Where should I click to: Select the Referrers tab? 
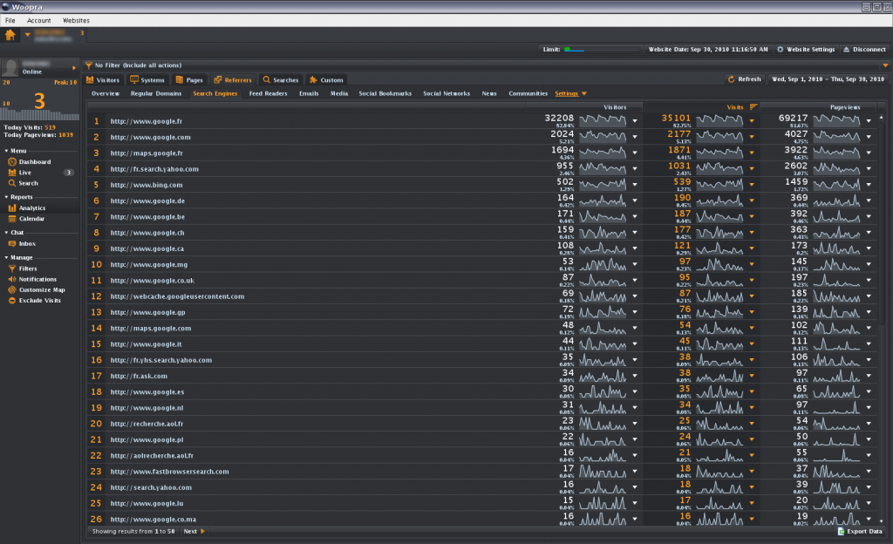(233, 79)
